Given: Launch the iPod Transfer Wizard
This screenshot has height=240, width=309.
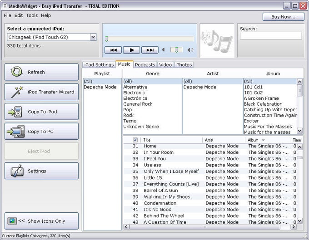Looking at the screenshot, I should pyautogui.click(x=42, y=92).
